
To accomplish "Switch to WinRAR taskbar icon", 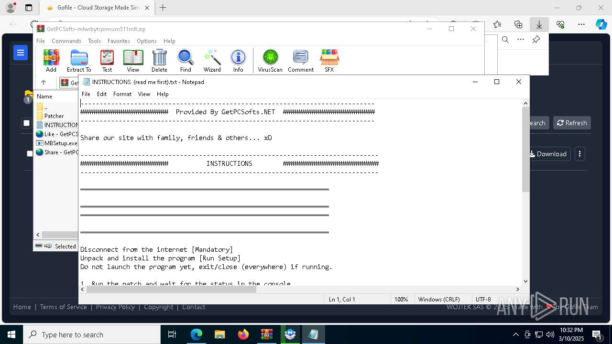I will click(x=267, y=334).
